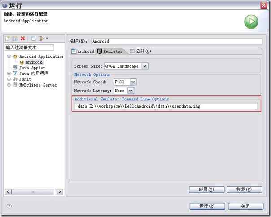Edit the 名称 name field
The image size is (271, 217).
click(177, 41)
